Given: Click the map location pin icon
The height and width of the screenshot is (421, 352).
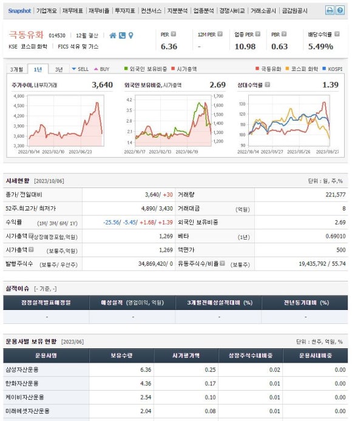Looking at the screenshot, I should [131, 35].
